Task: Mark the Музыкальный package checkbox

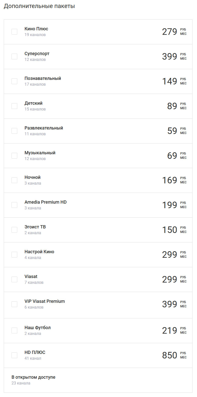Action: (x=15, y=156)
